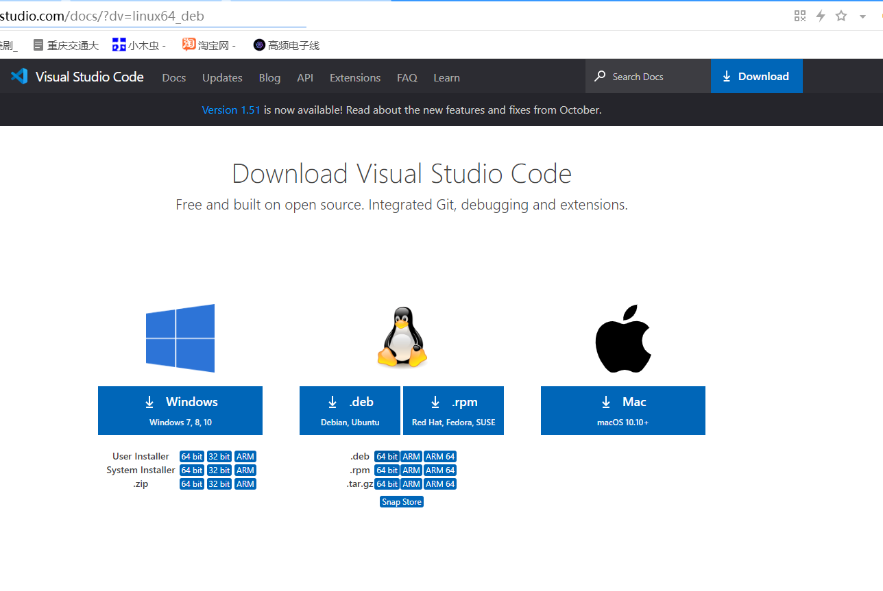This screenshot has height=591, width=883.
Task: Focus the Search Docs field
Action: (648, 76)
